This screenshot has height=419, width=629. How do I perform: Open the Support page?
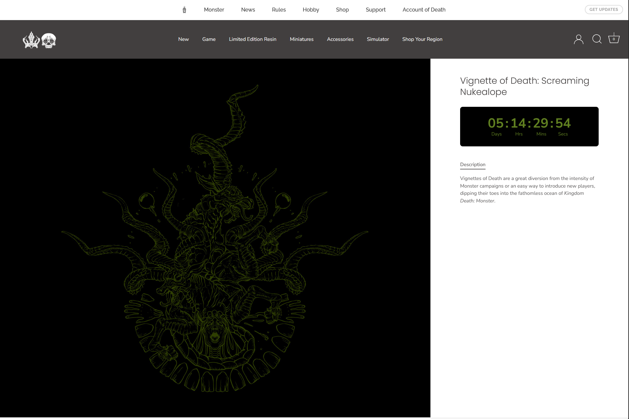tap(376, 10)
